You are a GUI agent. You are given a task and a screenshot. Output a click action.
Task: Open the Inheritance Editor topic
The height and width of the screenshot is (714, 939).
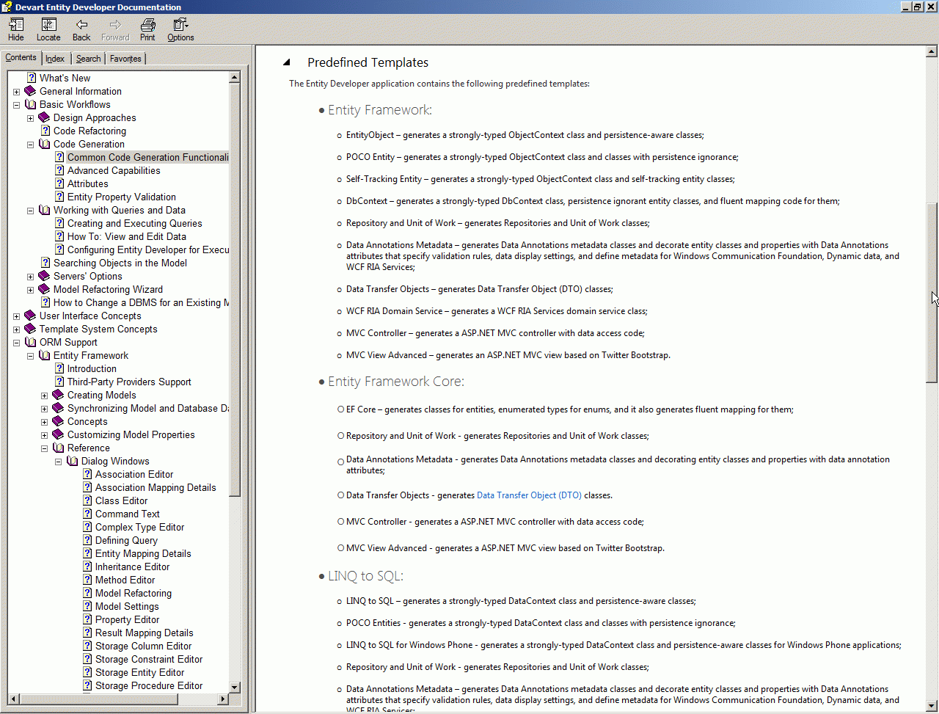point(132,567)
